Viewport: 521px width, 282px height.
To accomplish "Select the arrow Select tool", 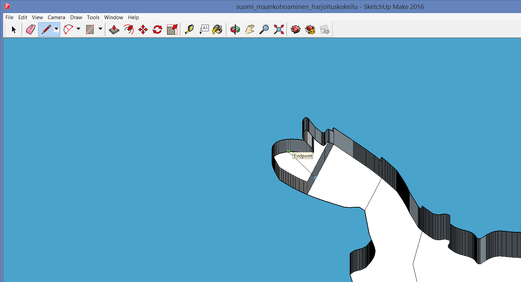I will click(14, 30).
